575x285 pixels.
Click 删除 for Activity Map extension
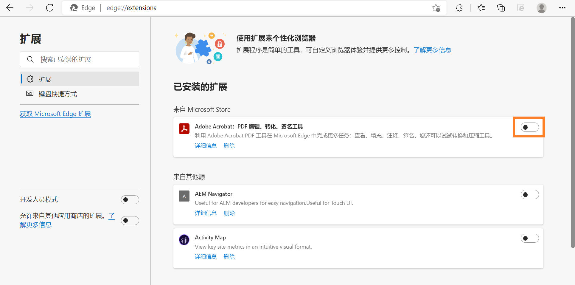click(x=229, y=257)
